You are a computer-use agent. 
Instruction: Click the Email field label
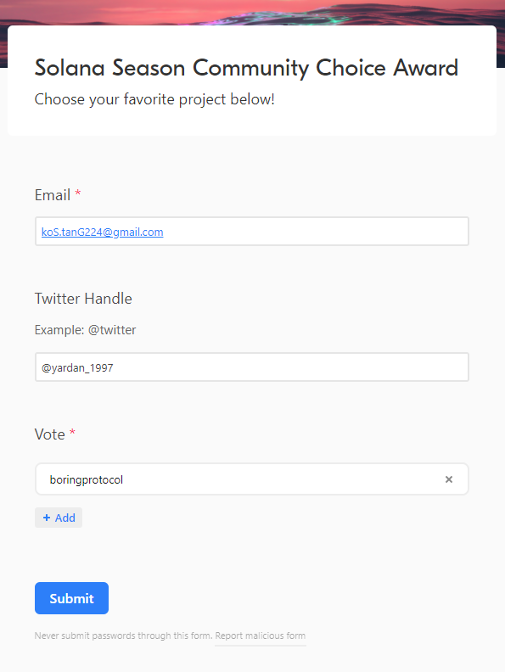[53, 195]
